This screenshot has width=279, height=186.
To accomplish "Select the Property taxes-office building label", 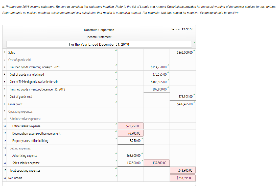I will (x=30, y=141).
